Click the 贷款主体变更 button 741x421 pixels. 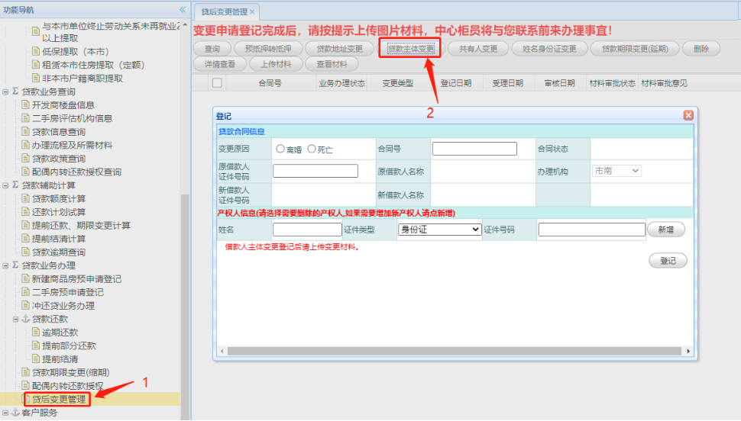click(x=411, y=49)
